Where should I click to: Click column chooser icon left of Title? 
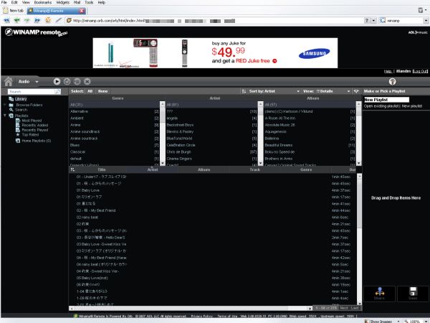pos(72,169)
